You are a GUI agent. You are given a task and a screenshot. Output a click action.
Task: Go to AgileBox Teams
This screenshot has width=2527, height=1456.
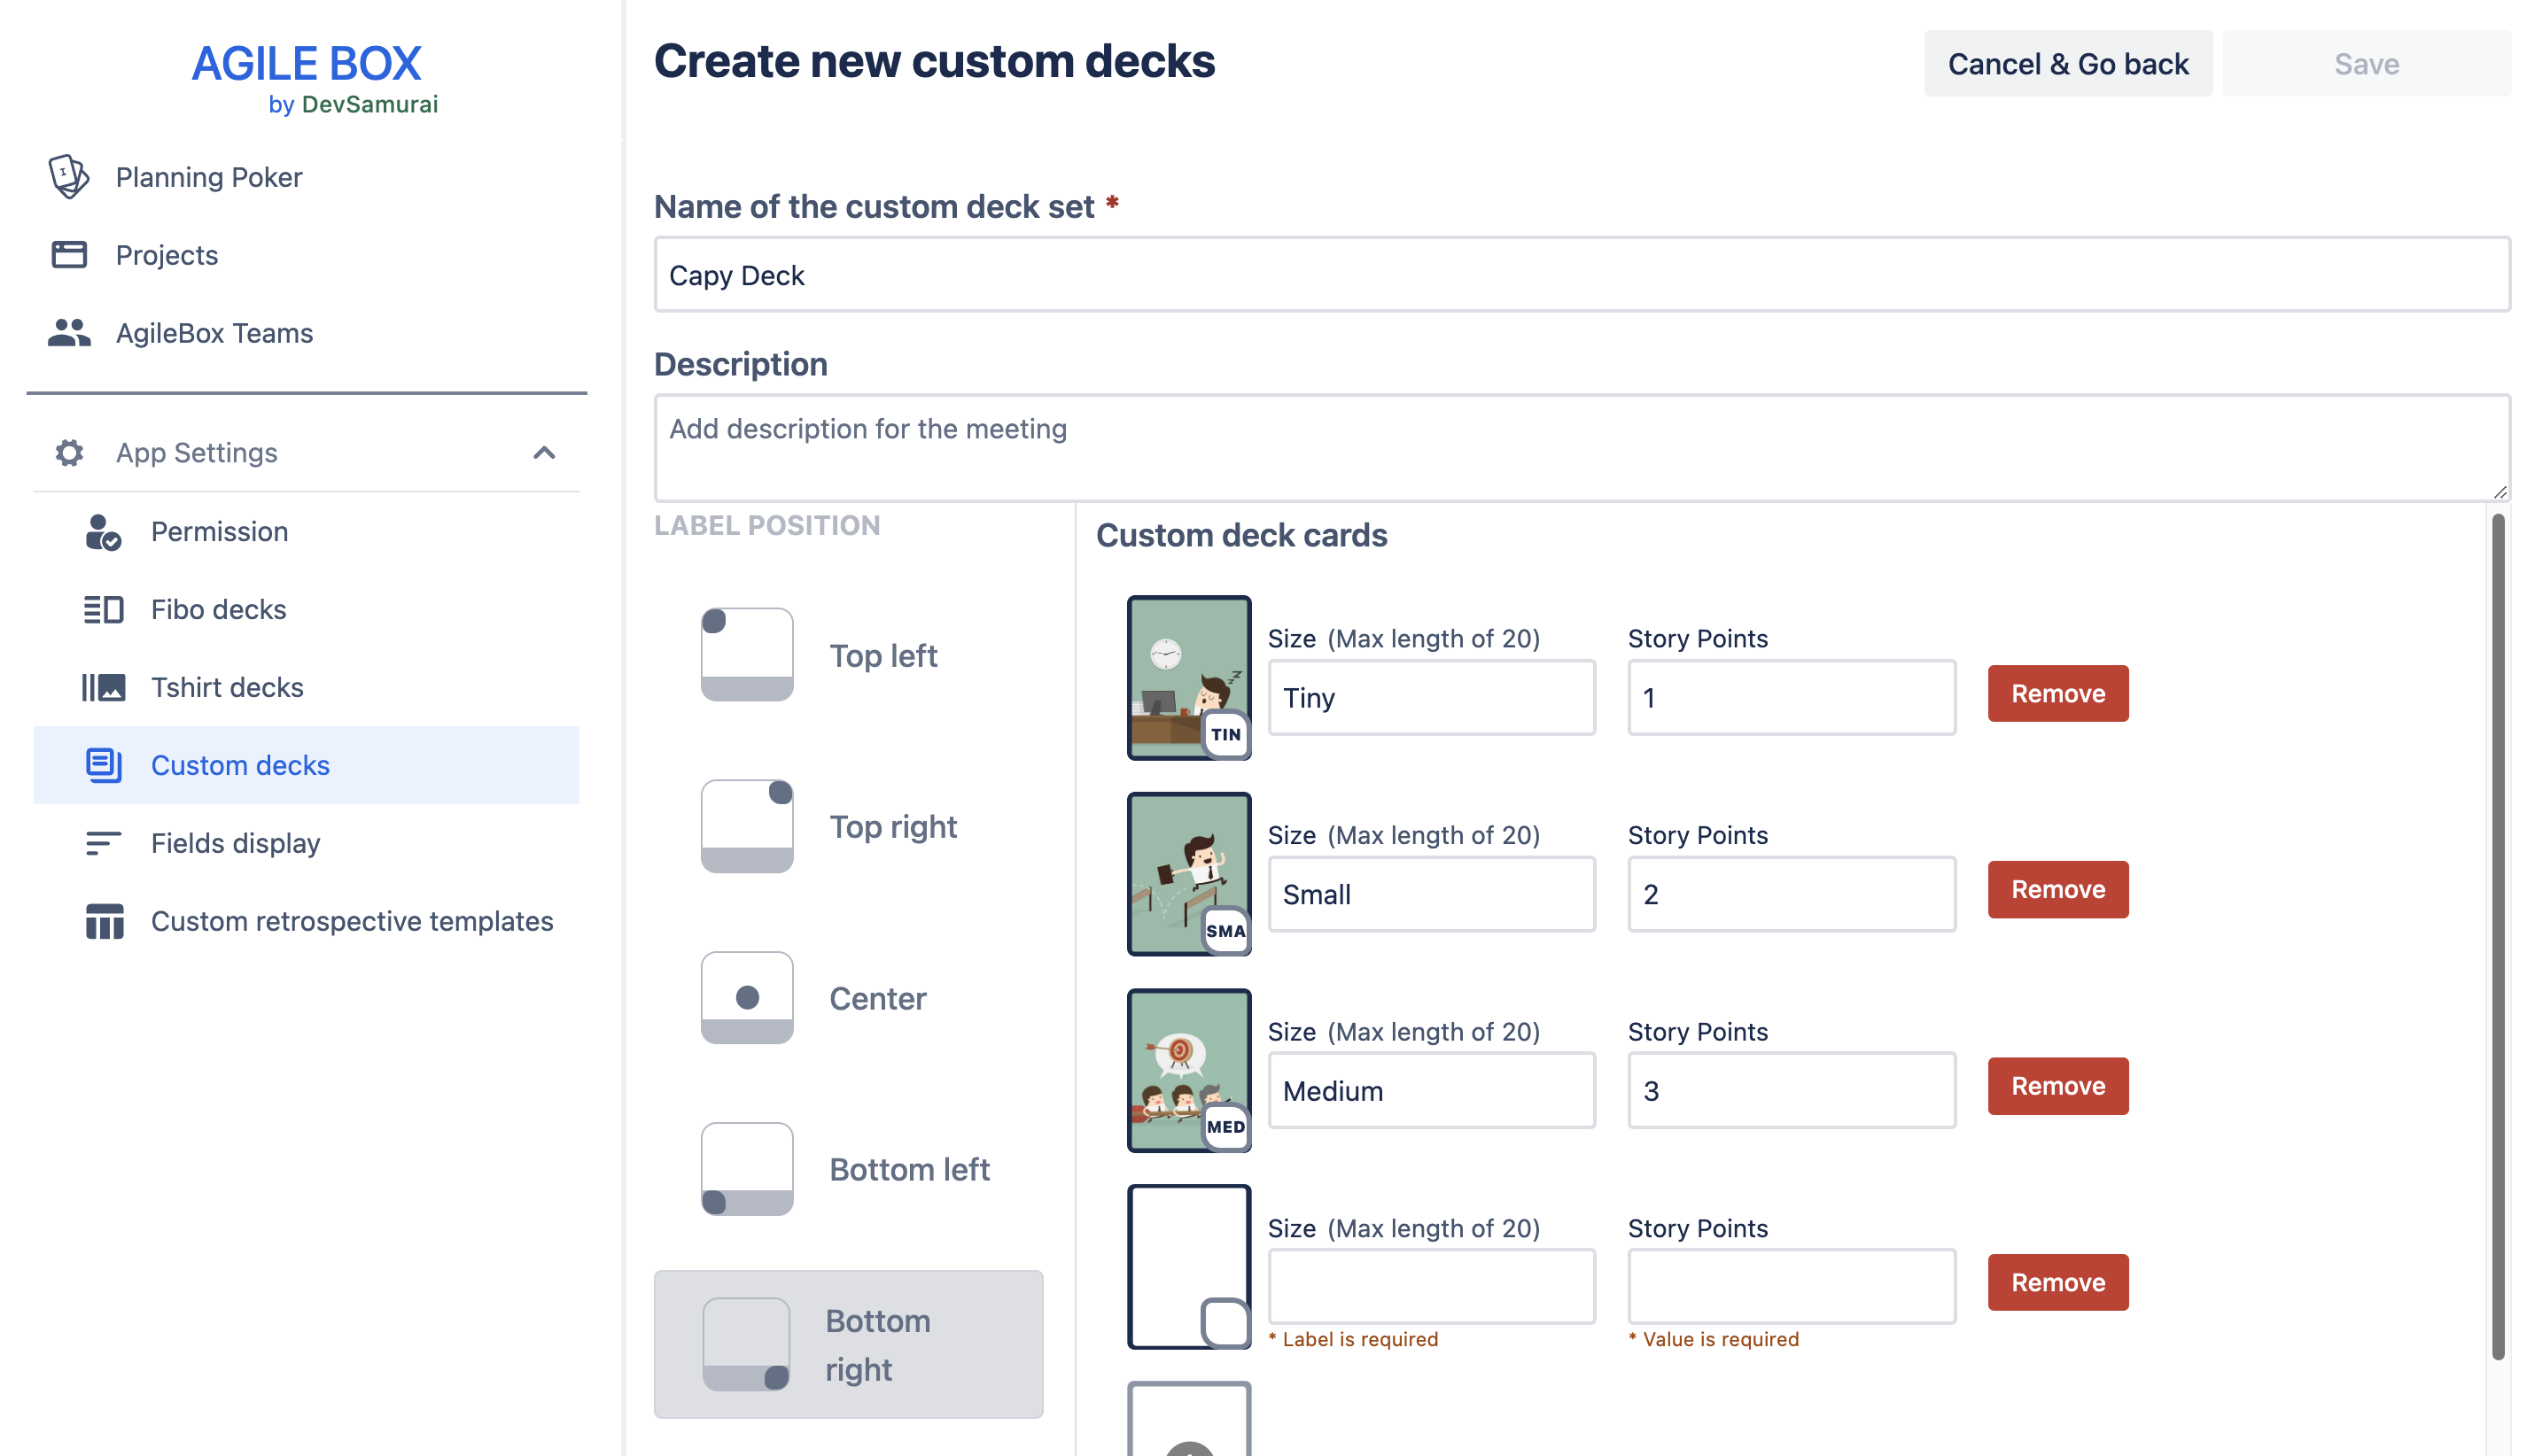pyautogui.click(x=214, y=332)
